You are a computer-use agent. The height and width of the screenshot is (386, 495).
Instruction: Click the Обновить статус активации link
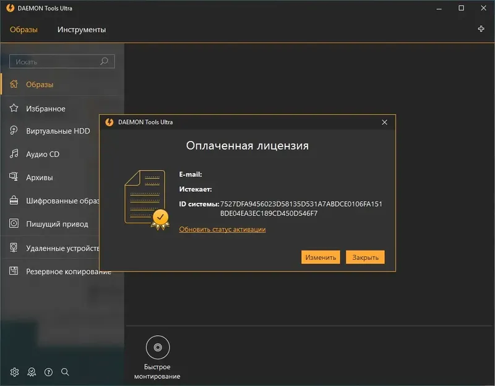pos(222,229)
